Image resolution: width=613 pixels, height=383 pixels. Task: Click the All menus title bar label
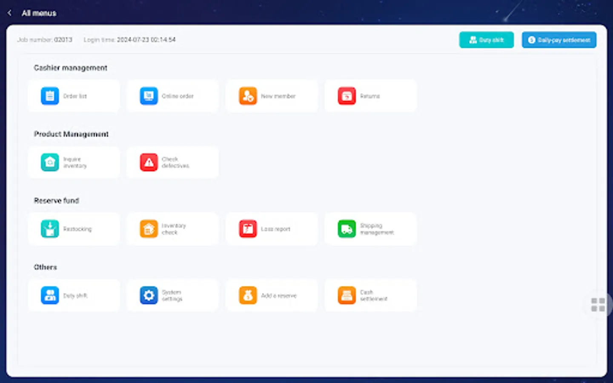pos(40,13)
